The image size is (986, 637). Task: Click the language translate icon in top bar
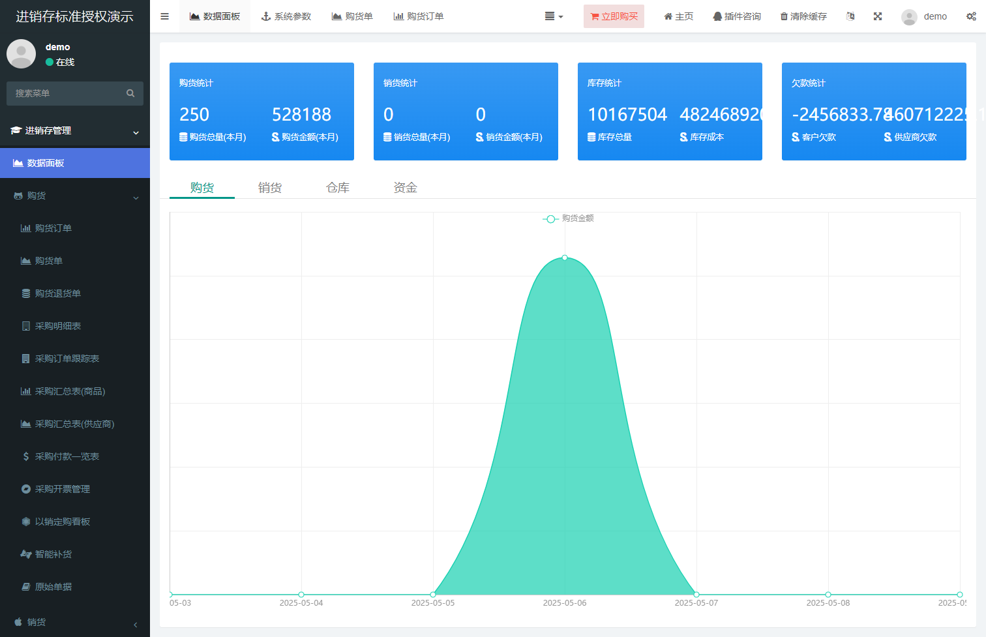point(850,16)
